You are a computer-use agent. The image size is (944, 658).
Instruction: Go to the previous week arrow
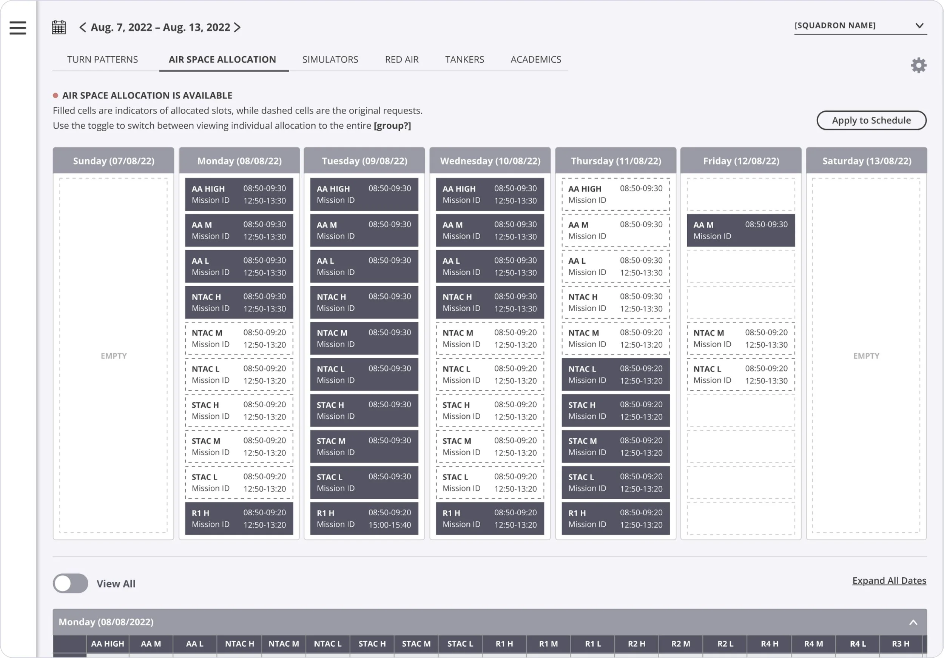coord(83,27)
